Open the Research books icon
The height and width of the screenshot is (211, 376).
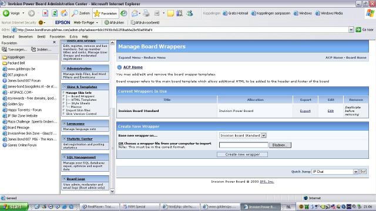pos(180,13)
